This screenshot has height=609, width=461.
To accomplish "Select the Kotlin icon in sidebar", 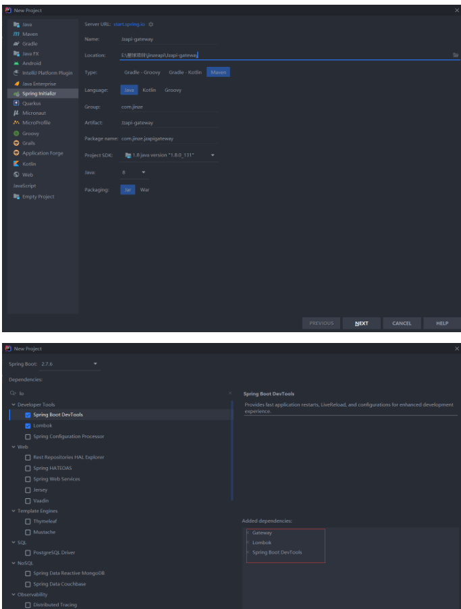I will coord(16,164).
